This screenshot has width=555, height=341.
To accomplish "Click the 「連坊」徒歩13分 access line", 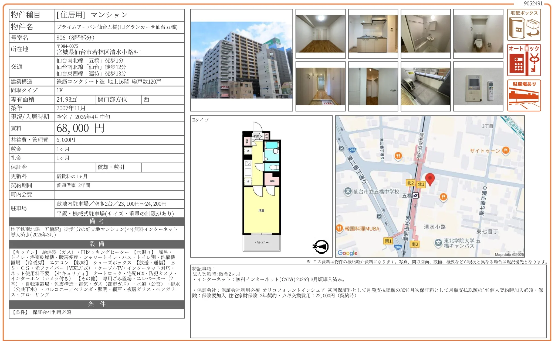I will pyautogui.click(x=91, y=74).
